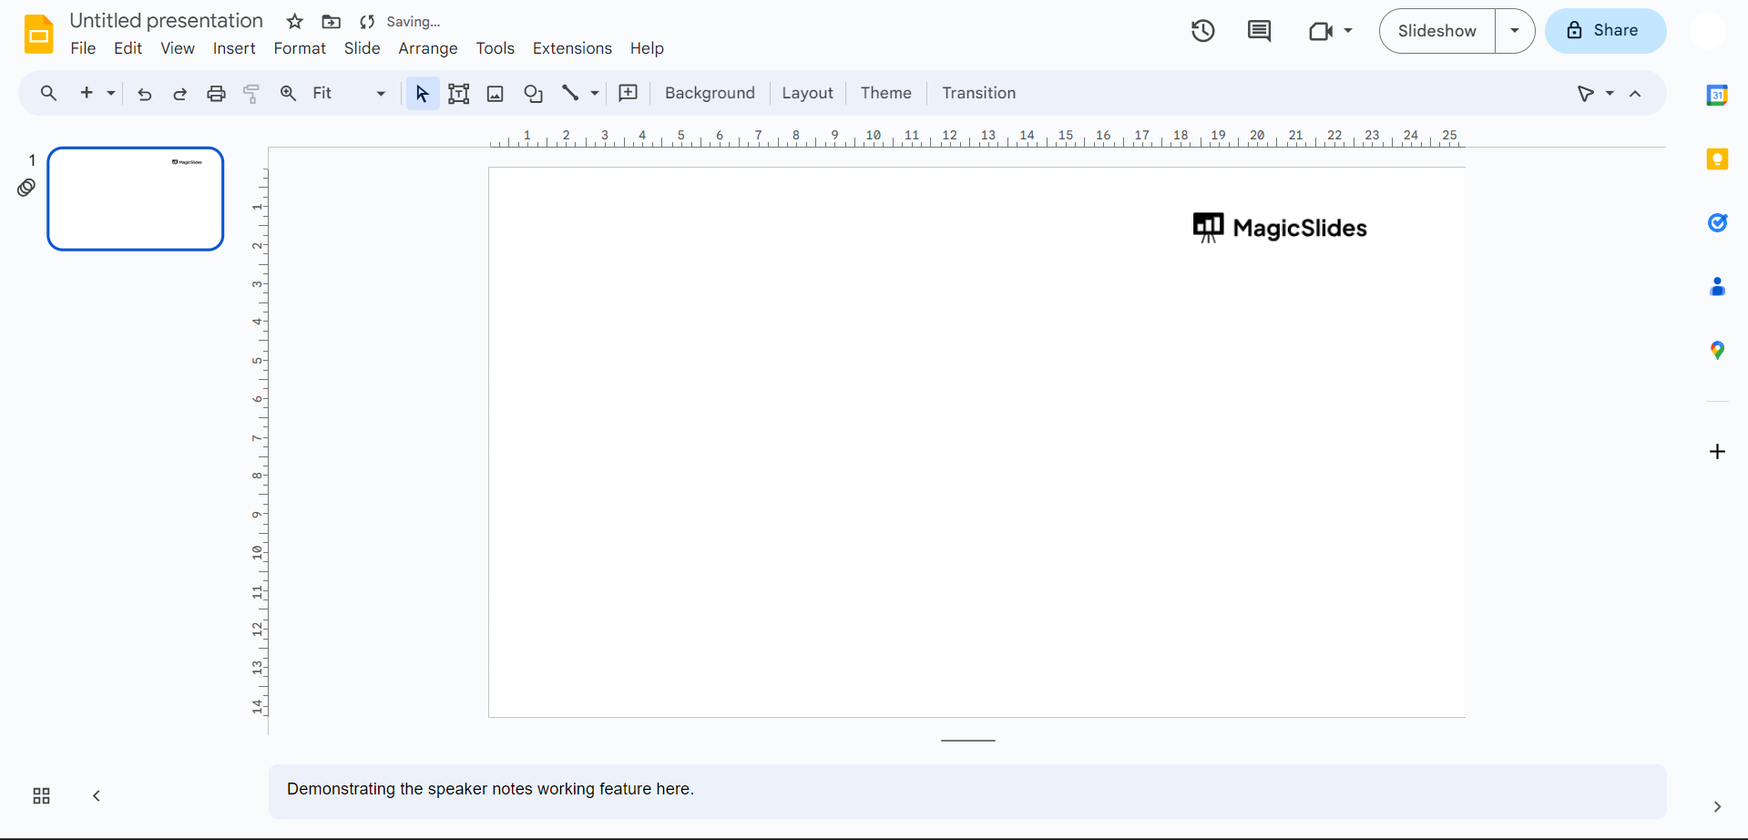Open the Theme panel
The height and width of the screenshot is (840, 1748).
[885, 93]
